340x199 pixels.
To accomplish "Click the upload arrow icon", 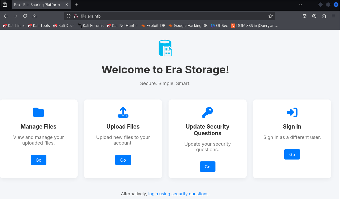I will (x=123, y=112).
